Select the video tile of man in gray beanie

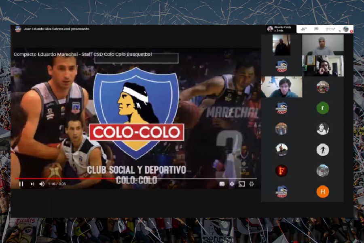pos(323,45)
